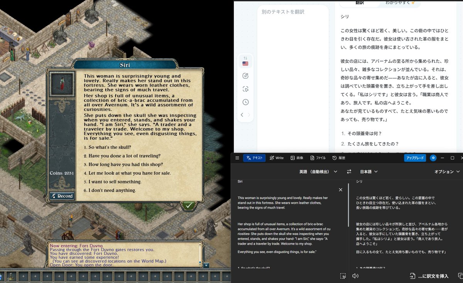Click the US flag language switch icon
Screen dimensions: 463x283
[245, 61]
